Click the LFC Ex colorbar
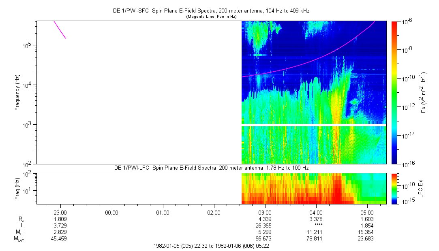Screen dimensions: 439x251 point(394,188)
